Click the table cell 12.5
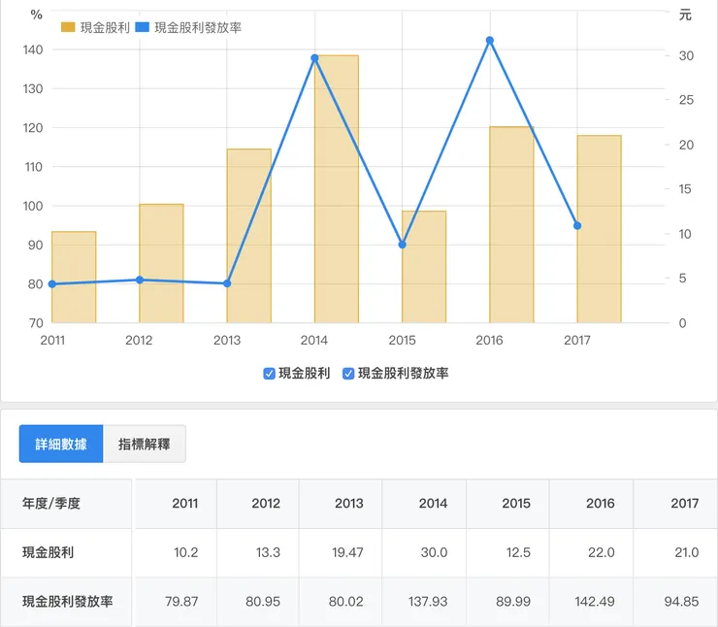Viewport: 718px width, 627px height. tap(518, 552)
